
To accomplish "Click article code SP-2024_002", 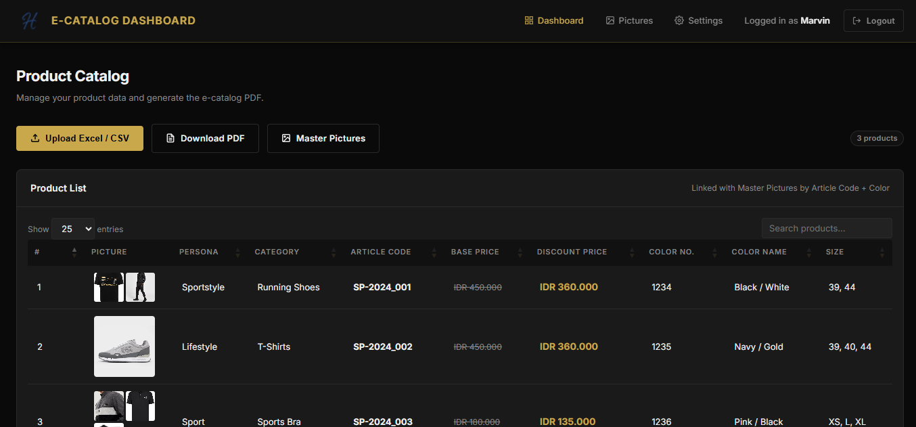I will click(x=383, y=346).
